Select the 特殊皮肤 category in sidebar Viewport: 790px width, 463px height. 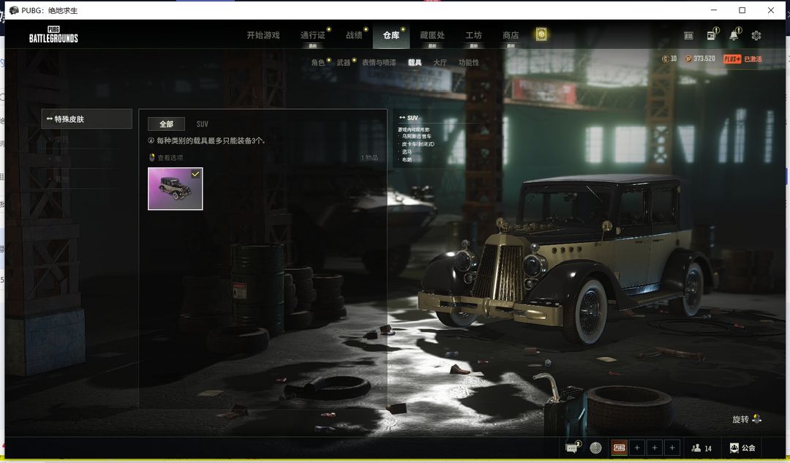[x=87, y=118]
